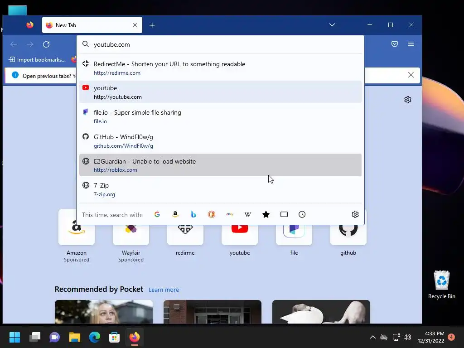Go forward one page

coord(30,44)
